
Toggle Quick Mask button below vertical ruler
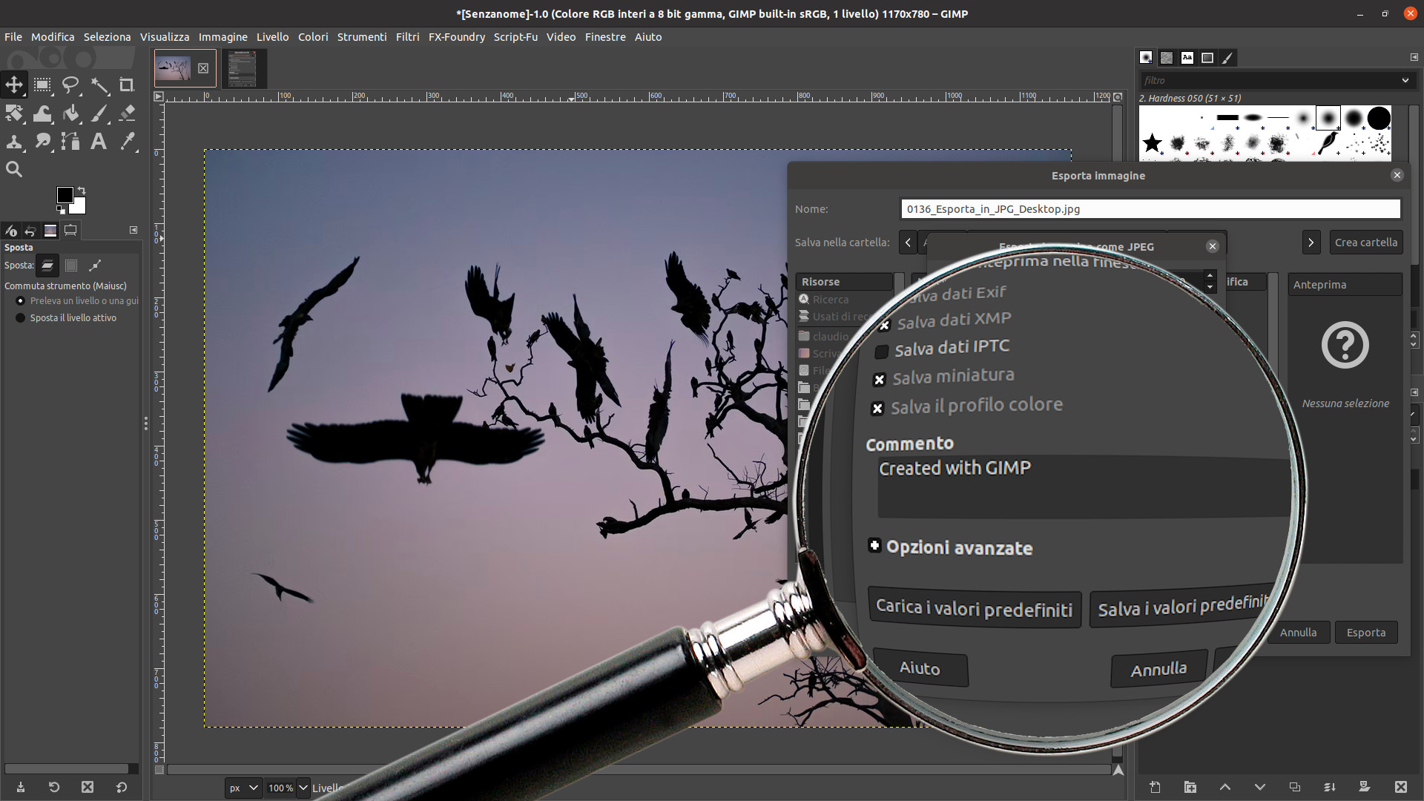(x=159, y=770)
